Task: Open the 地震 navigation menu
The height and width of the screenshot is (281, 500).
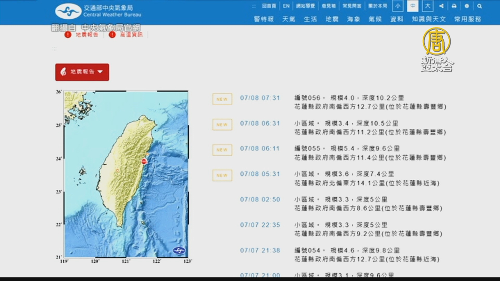Action: [332, 19]
